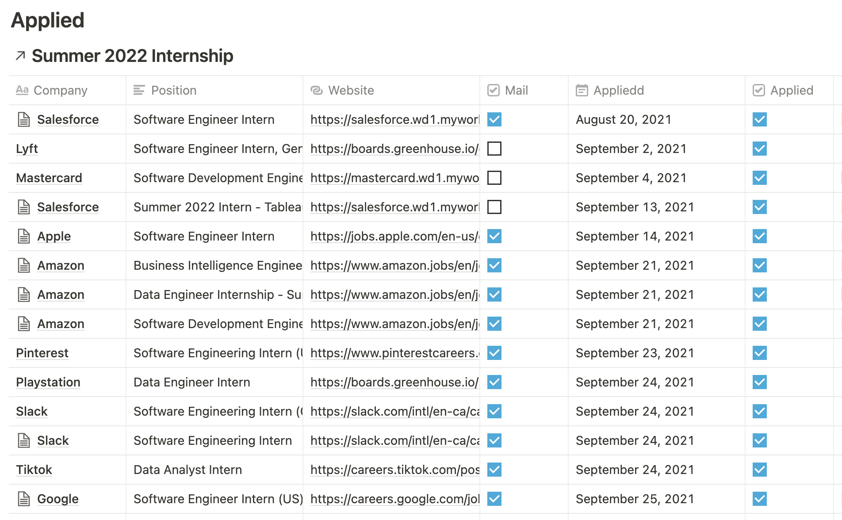This screenshot has width=842, height=520.
Task: Click the Website column link icon
Action: pyautogui.click(x=317, y=90)
